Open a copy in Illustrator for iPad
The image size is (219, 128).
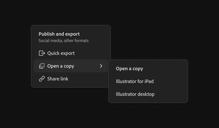coord(148,81)
